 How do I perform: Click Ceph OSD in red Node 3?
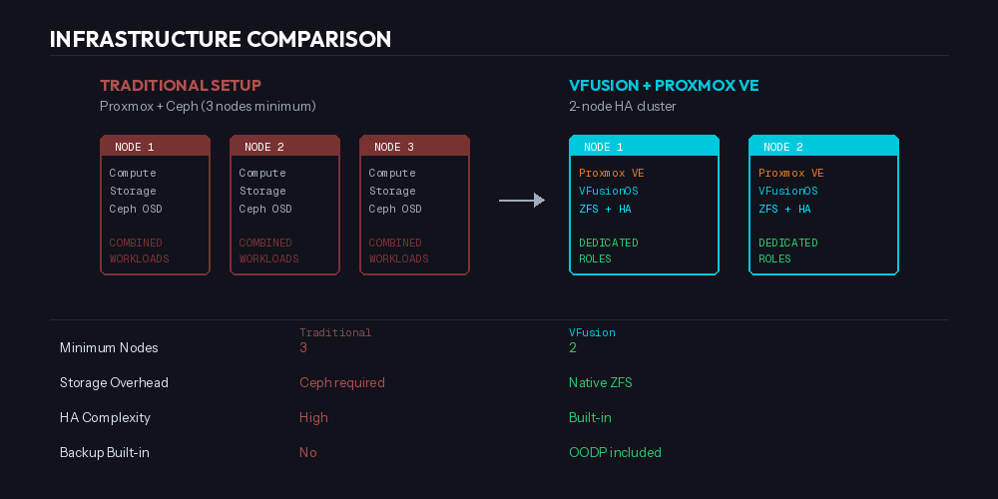[x=396, y=210]
